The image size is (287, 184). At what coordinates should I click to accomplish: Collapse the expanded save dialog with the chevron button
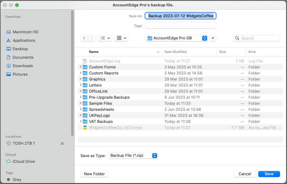click(x=213, y=38)
